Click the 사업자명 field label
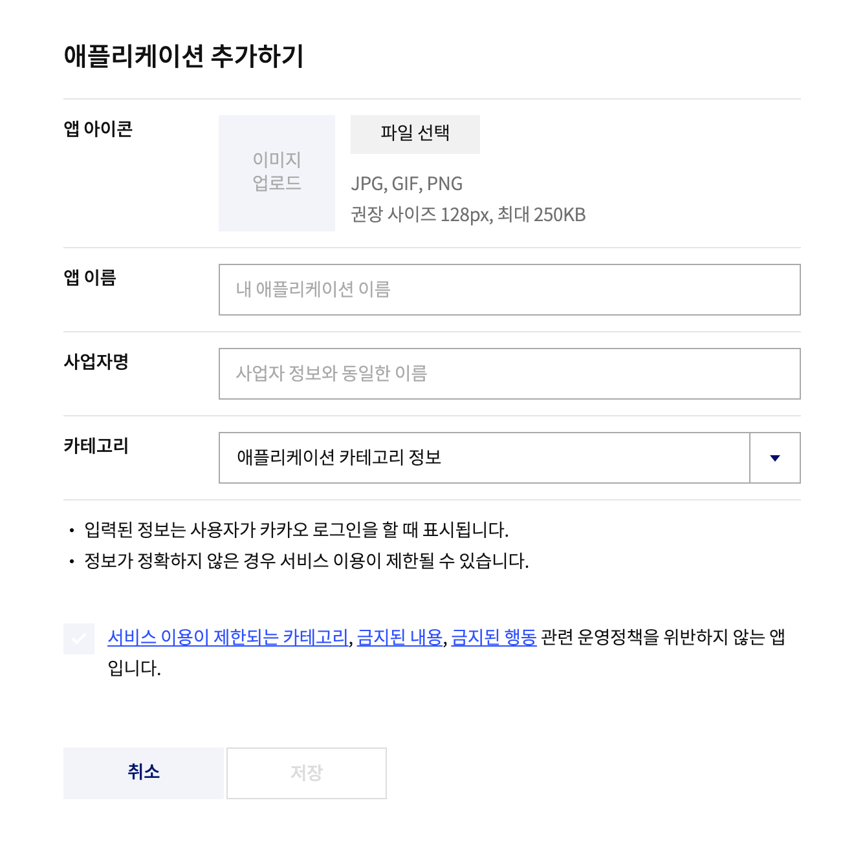Viewport: 854px width, 860px height. click(x=96, y=361)
